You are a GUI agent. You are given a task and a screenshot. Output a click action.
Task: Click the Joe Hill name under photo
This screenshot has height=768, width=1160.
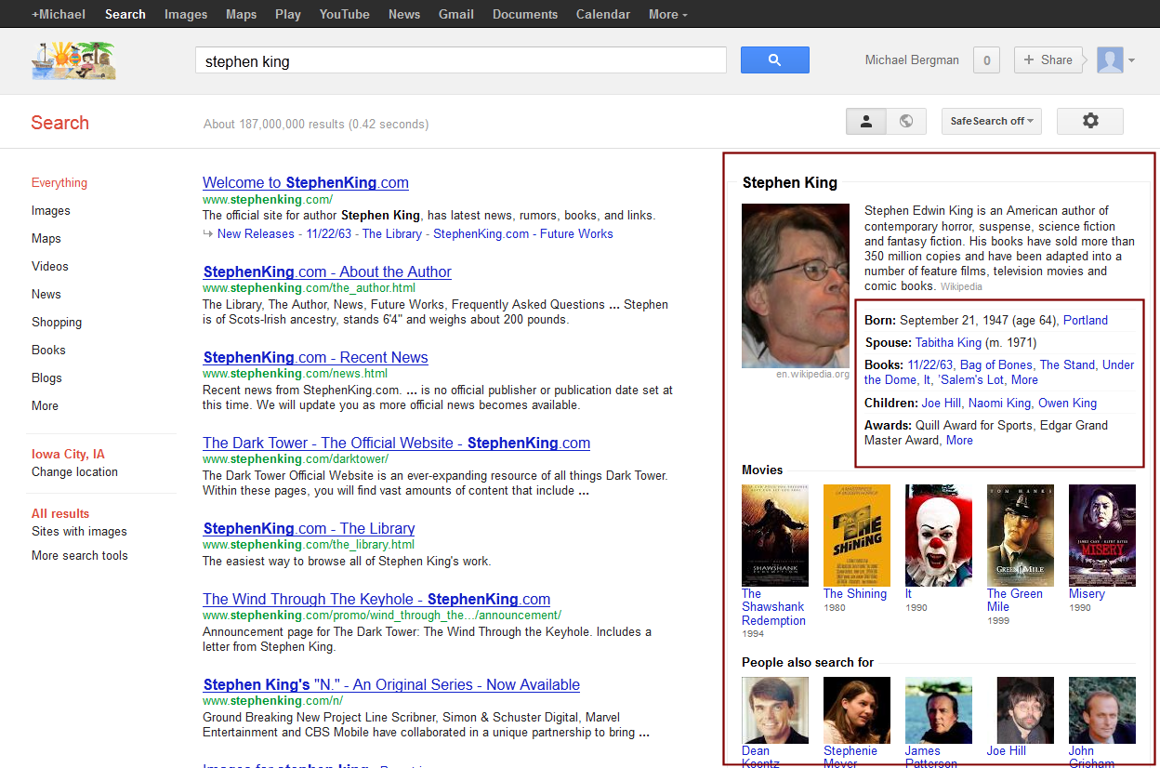point(1007,751)
